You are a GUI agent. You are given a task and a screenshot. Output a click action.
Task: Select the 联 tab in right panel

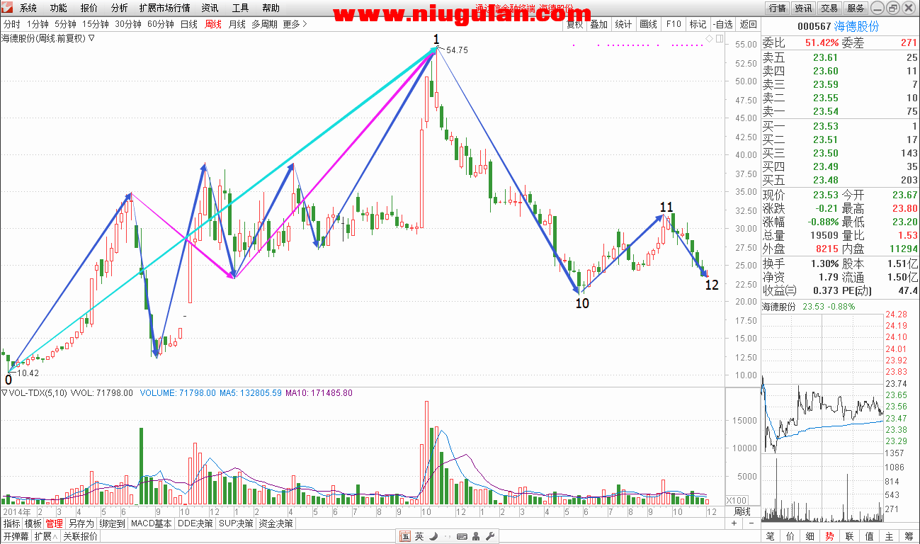coord(849,536)
